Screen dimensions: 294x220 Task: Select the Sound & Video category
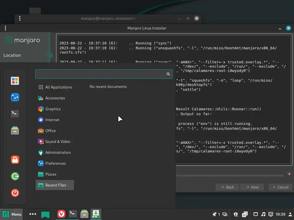tap(55, 142)
